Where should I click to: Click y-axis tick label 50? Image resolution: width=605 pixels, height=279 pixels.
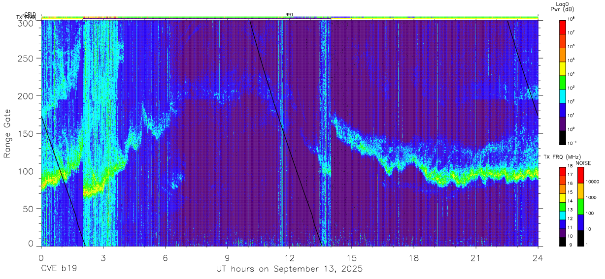tap(29, 209)
